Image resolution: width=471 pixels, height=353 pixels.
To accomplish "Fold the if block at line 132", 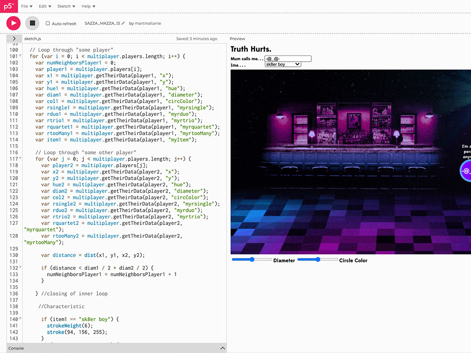I will (20, 267).
